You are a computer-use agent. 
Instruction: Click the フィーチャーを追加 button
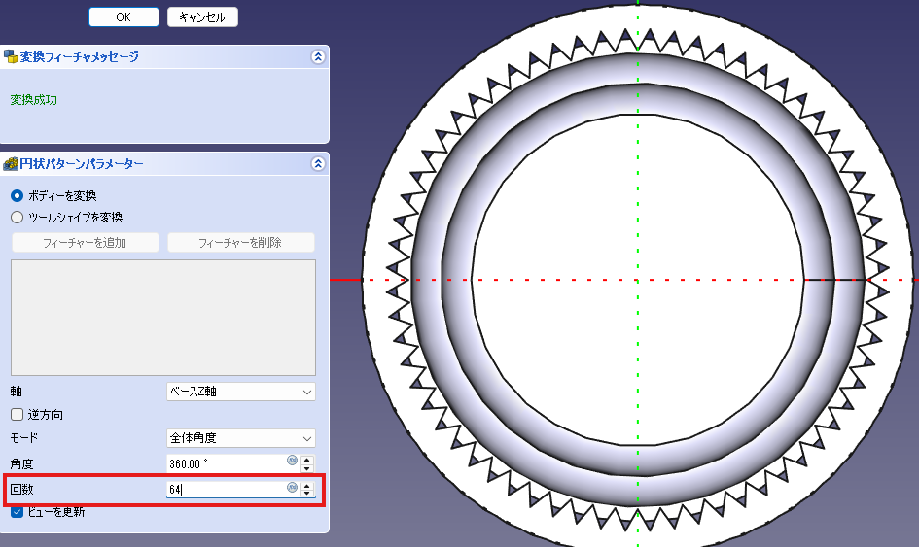pyautogui.click(x=85, y=243)
